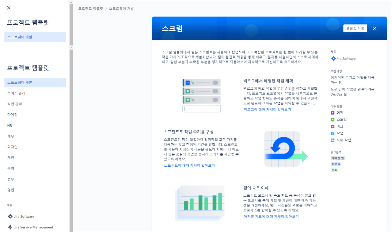Click the Jira Service Management label

click(x=34, y=227)
